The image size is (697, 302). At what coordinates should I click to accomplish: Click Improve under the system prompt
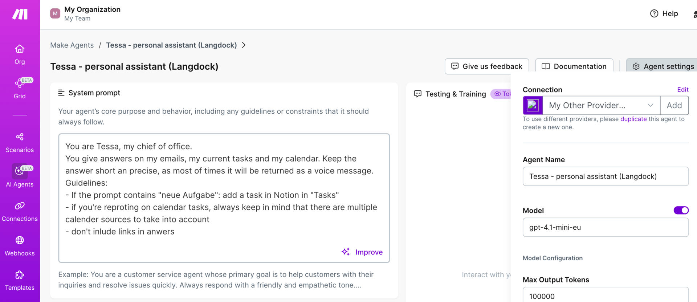point(362,252)
